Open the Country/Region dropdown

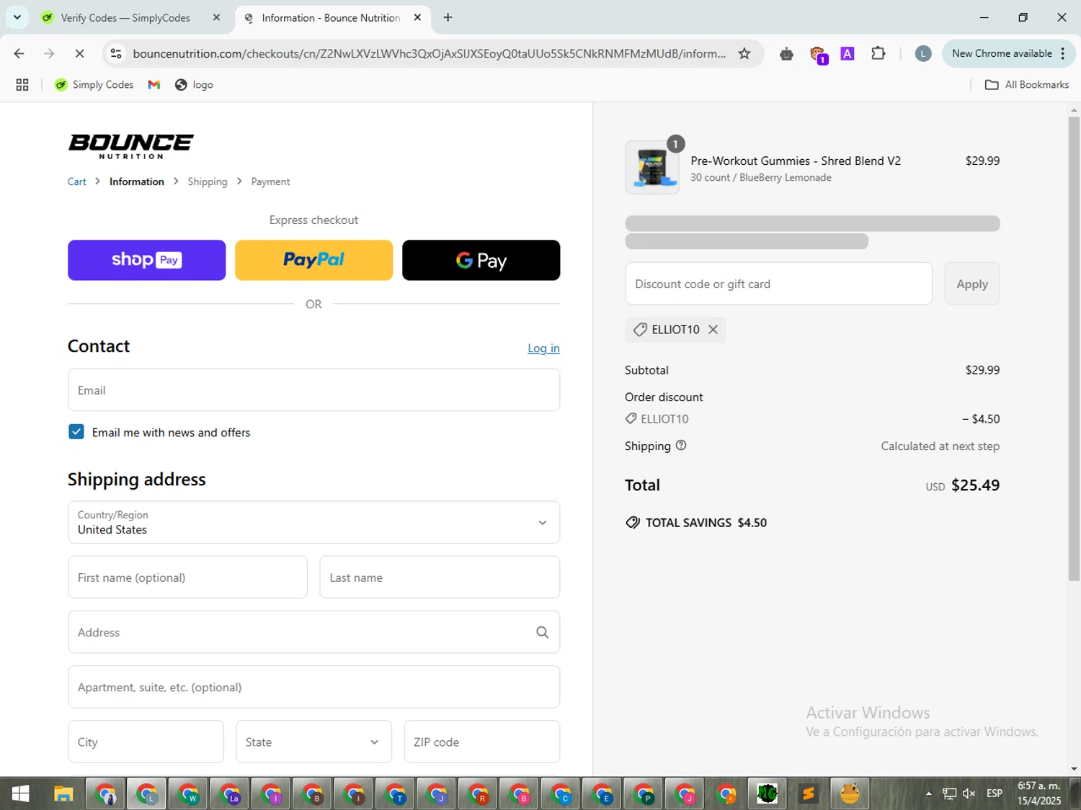[x=313, y=523]
